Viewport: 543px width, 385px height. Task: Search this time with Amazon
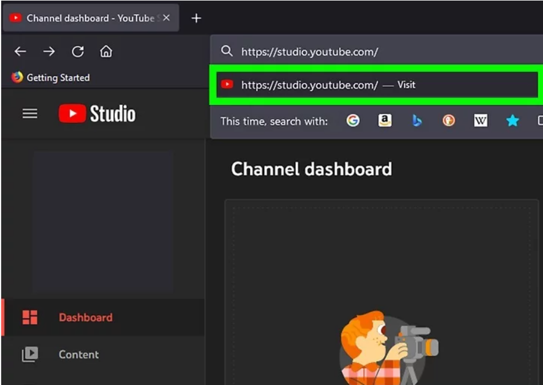(x=385, y=121)
